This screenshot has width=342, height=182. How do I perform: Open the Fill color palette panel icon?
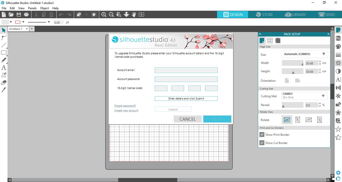point(338,46)
